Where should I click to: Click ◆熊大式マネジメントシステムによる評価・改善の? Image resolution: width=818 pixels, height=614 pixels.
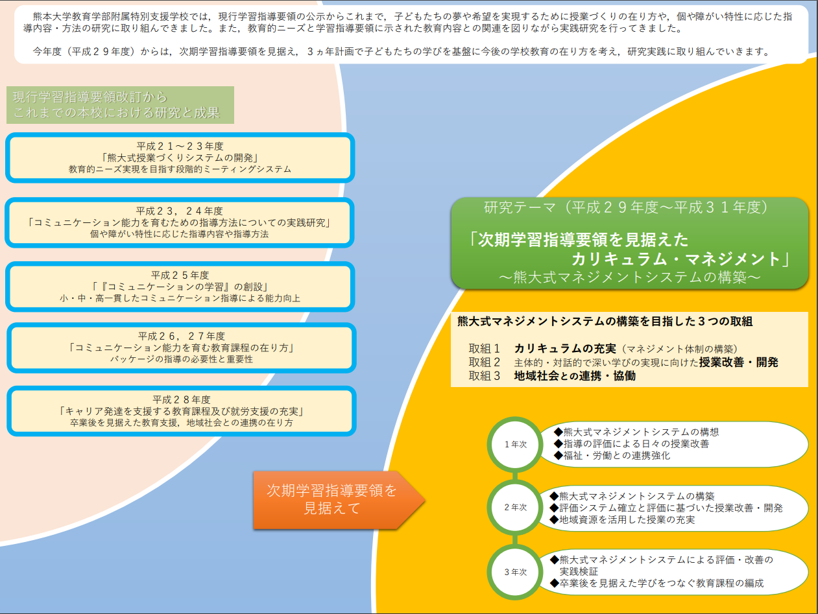click(x=661, y=560)
